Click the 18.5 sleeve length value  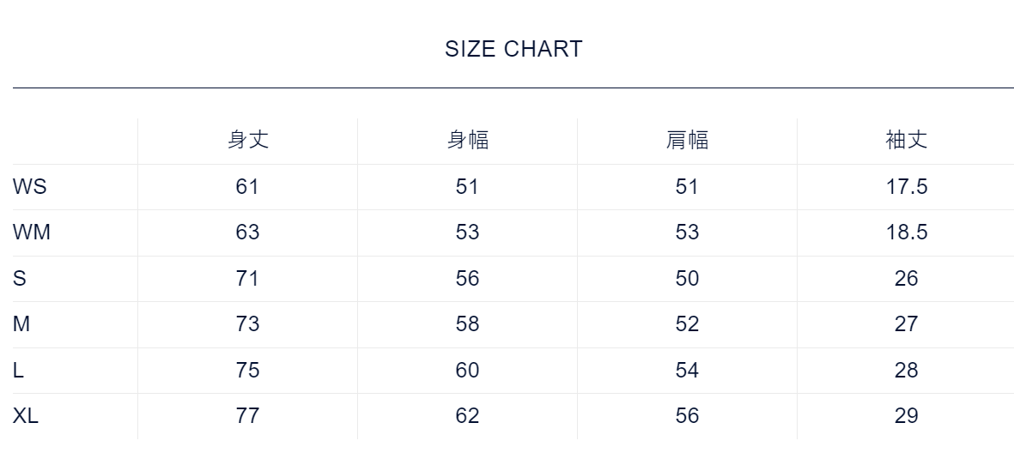click(x=907, y=233)
